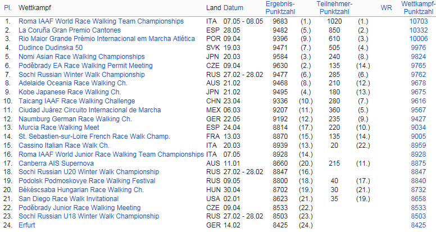Image resolution: width=436 pixels, height=232 pixels.
Task: View Ciudad Juárez Circuito Internacional de Marcha
Action: point(89,110)
